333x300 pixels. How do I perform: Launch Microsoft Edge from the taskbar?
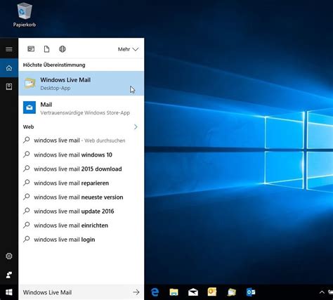point(155,292)
